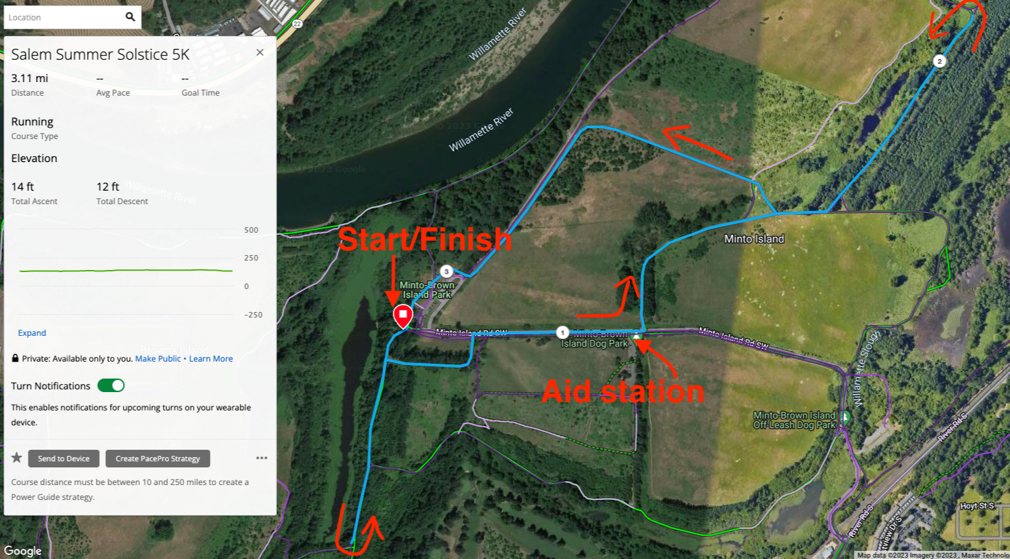
Task: Click the Minto-Brown Off-Leash Dog Park marker
Action: (x=845, y=417)
